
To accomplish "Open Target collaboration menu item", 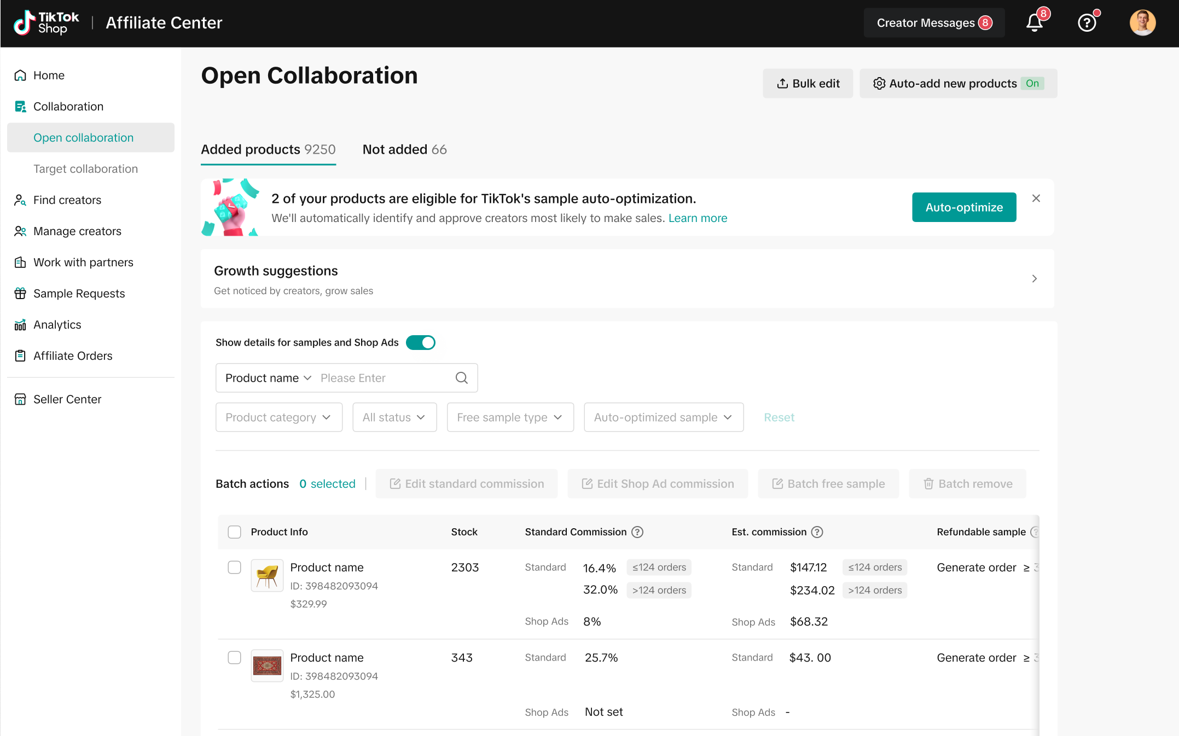I will point(85,169).
